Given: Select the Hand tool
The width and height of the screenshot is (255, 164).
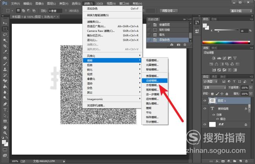Looking at the screenshot, I should click(5, 127).
